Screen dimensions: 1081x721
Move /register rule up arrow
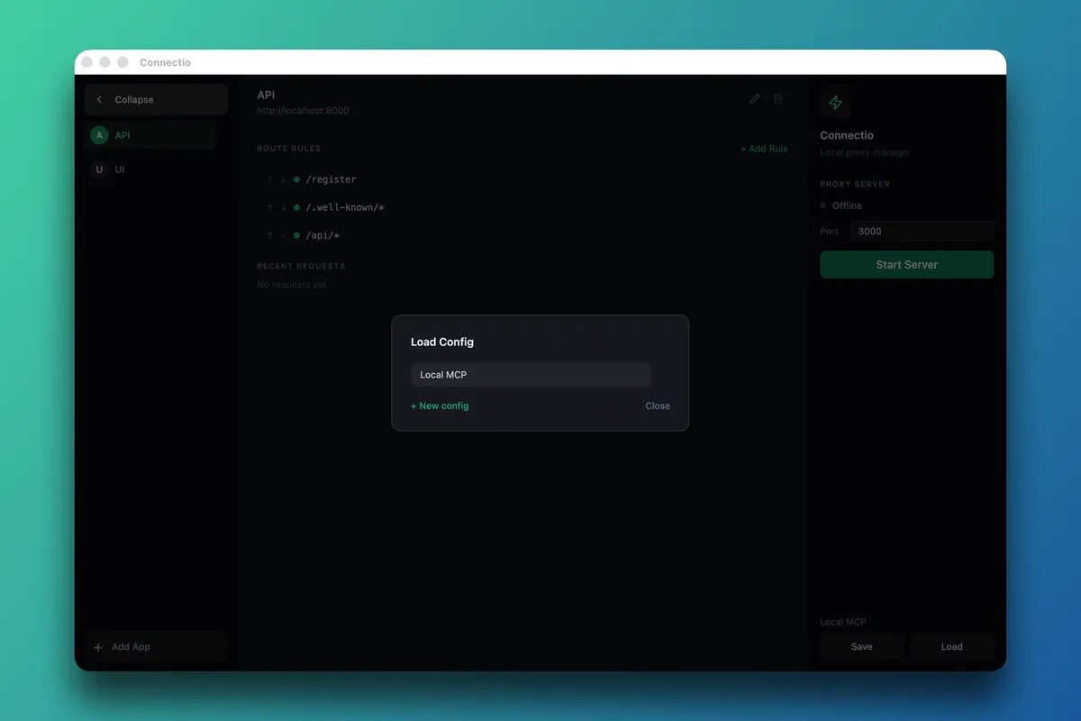(x=269, y=180)
